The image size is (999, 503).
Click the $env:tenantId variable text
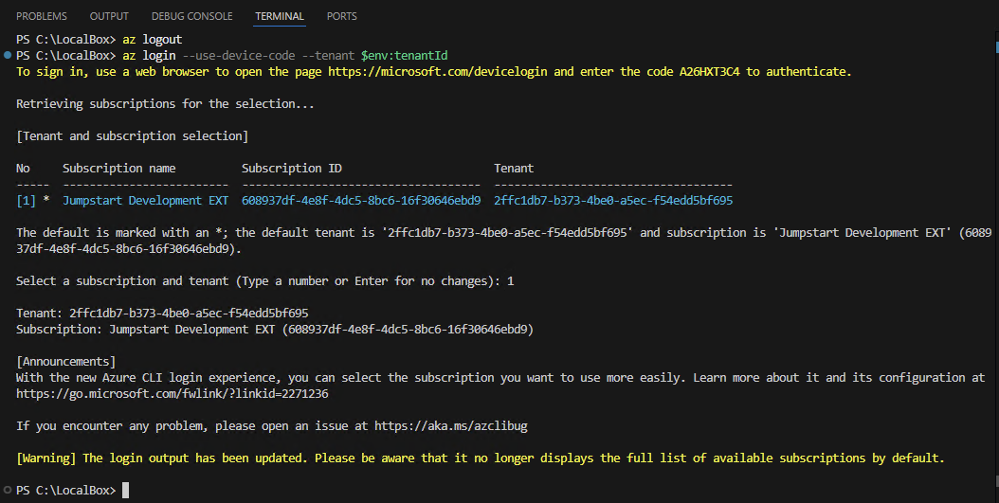405,55
